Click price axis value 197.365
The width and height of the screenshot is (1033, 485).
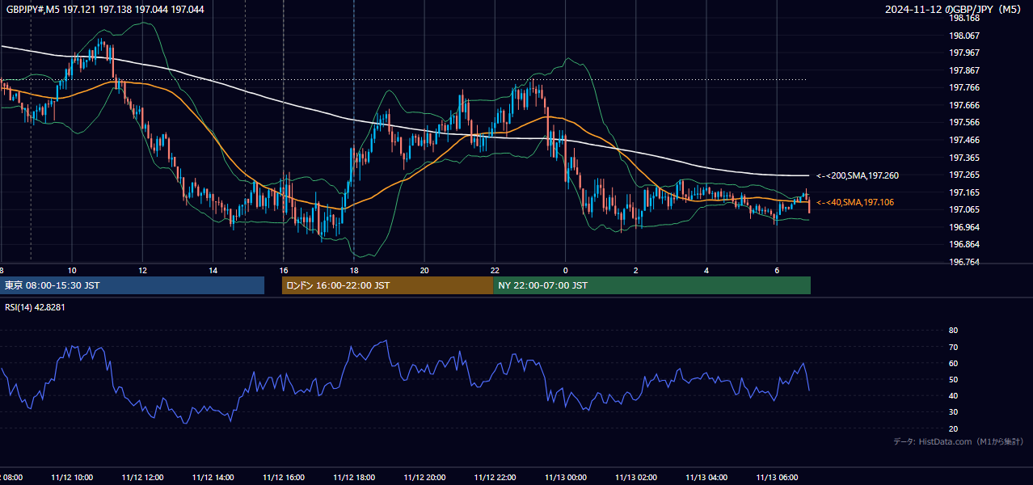point(964,158)
